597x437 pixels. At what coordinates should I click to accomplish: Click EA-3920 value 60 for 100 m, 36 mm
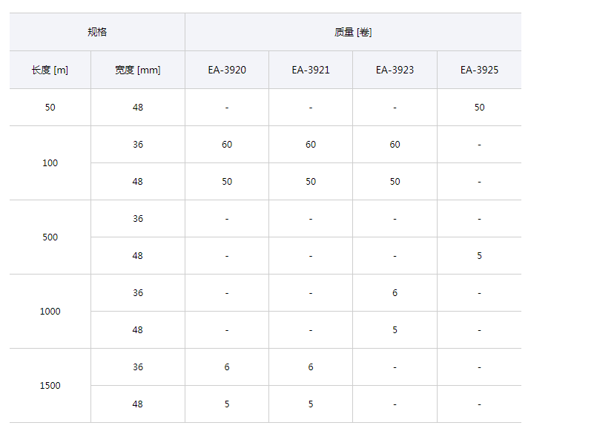click(x=227, y=144)
